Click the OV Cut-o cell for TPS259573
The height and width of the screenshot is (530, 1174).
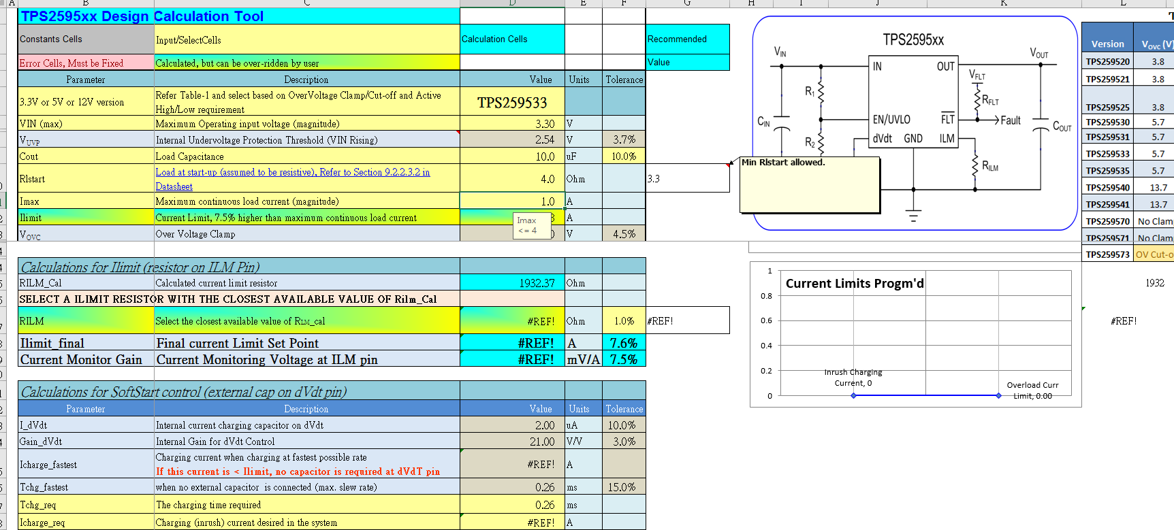tap(1154, 254)
